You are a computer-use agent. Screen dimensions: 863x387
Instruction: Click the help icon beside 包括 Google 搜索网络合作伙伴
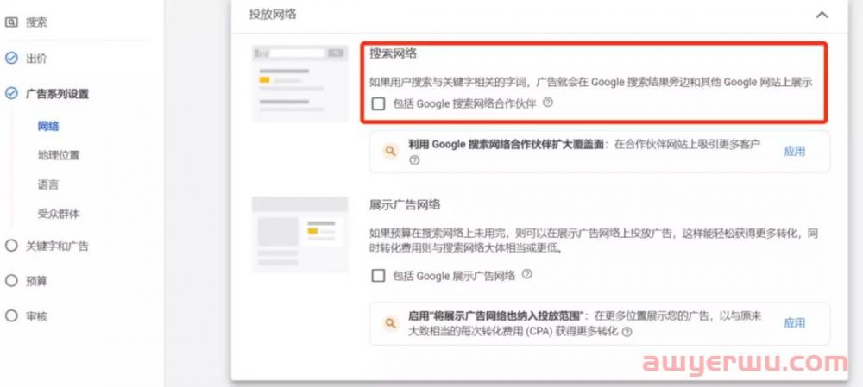548,103
